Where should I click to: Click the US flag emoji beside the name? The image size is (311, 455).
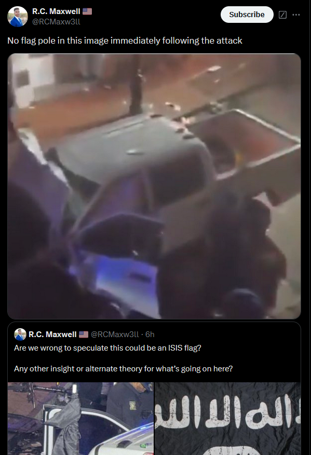point(87,11)
